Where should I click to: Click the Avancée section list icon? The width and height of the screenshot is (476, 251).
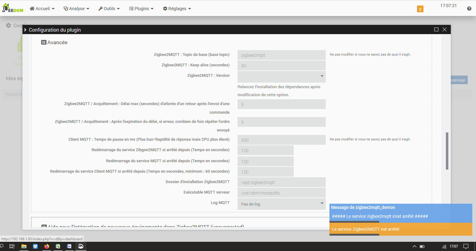(x=44, y=42)
